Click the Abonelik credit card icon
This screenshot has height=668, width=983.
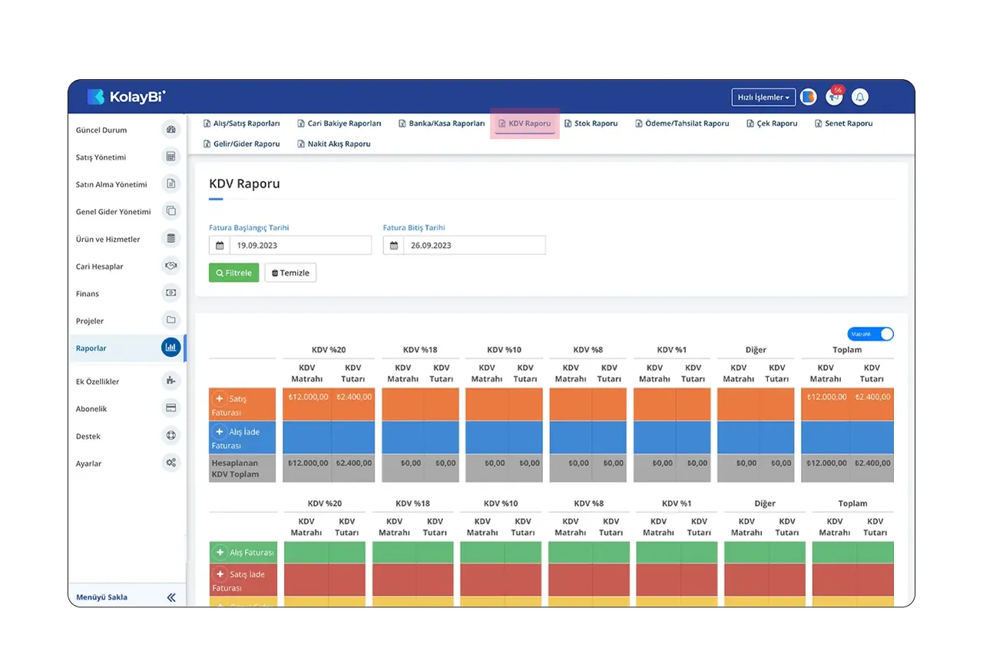click(170, 408)
